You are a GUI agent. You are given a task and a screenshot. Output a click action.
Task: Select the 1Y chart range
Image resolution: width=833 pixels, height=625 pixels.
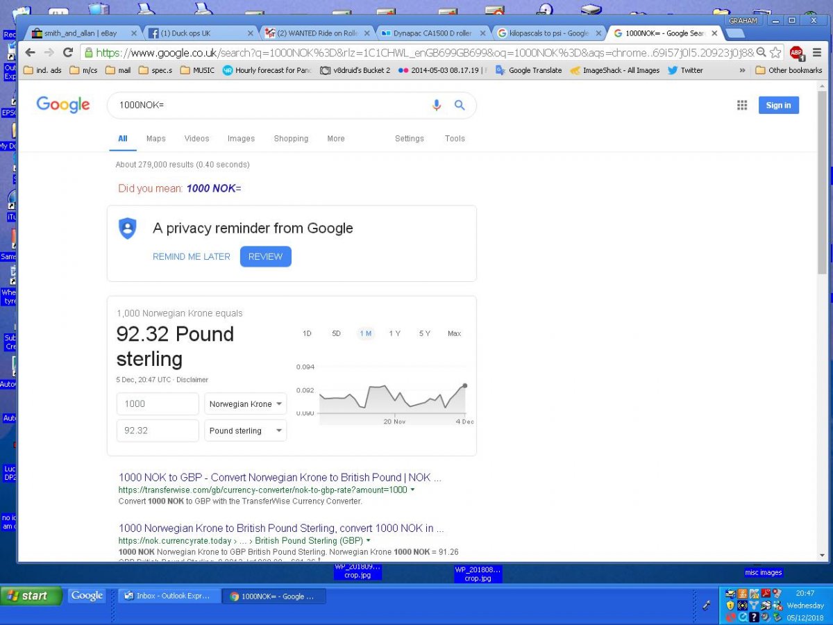click(x=394, y=333)
